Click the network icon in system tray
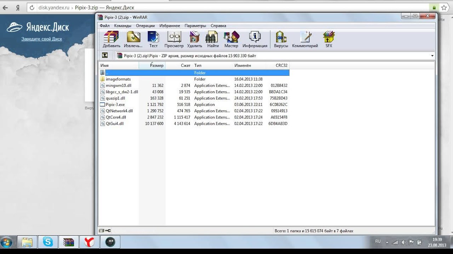The image size is (453, 254). coord(395,242)
